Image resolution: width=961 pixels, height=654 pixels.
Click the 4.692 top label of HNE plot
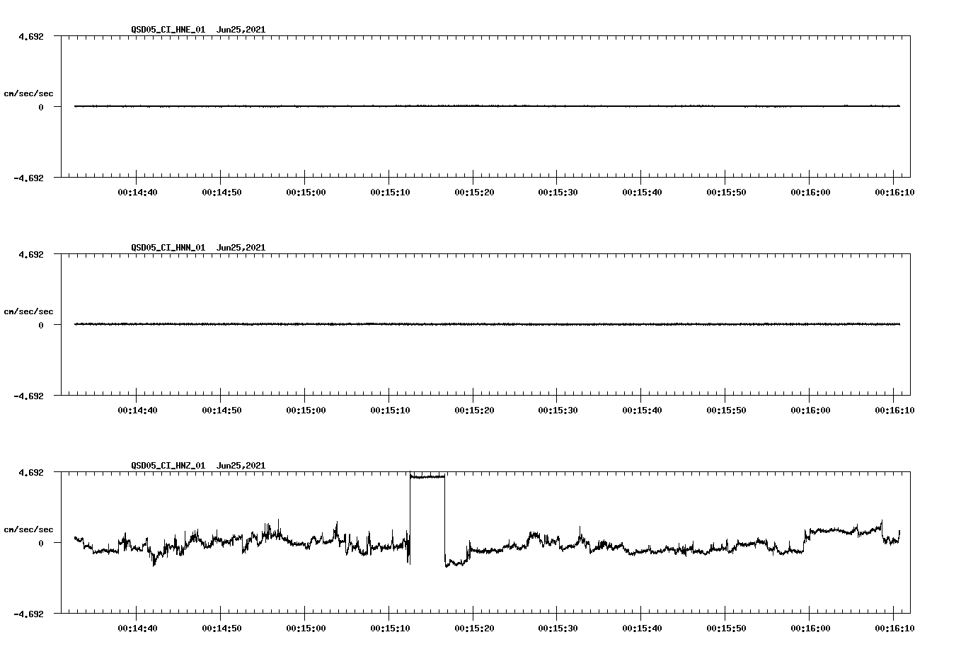point(31,36)
